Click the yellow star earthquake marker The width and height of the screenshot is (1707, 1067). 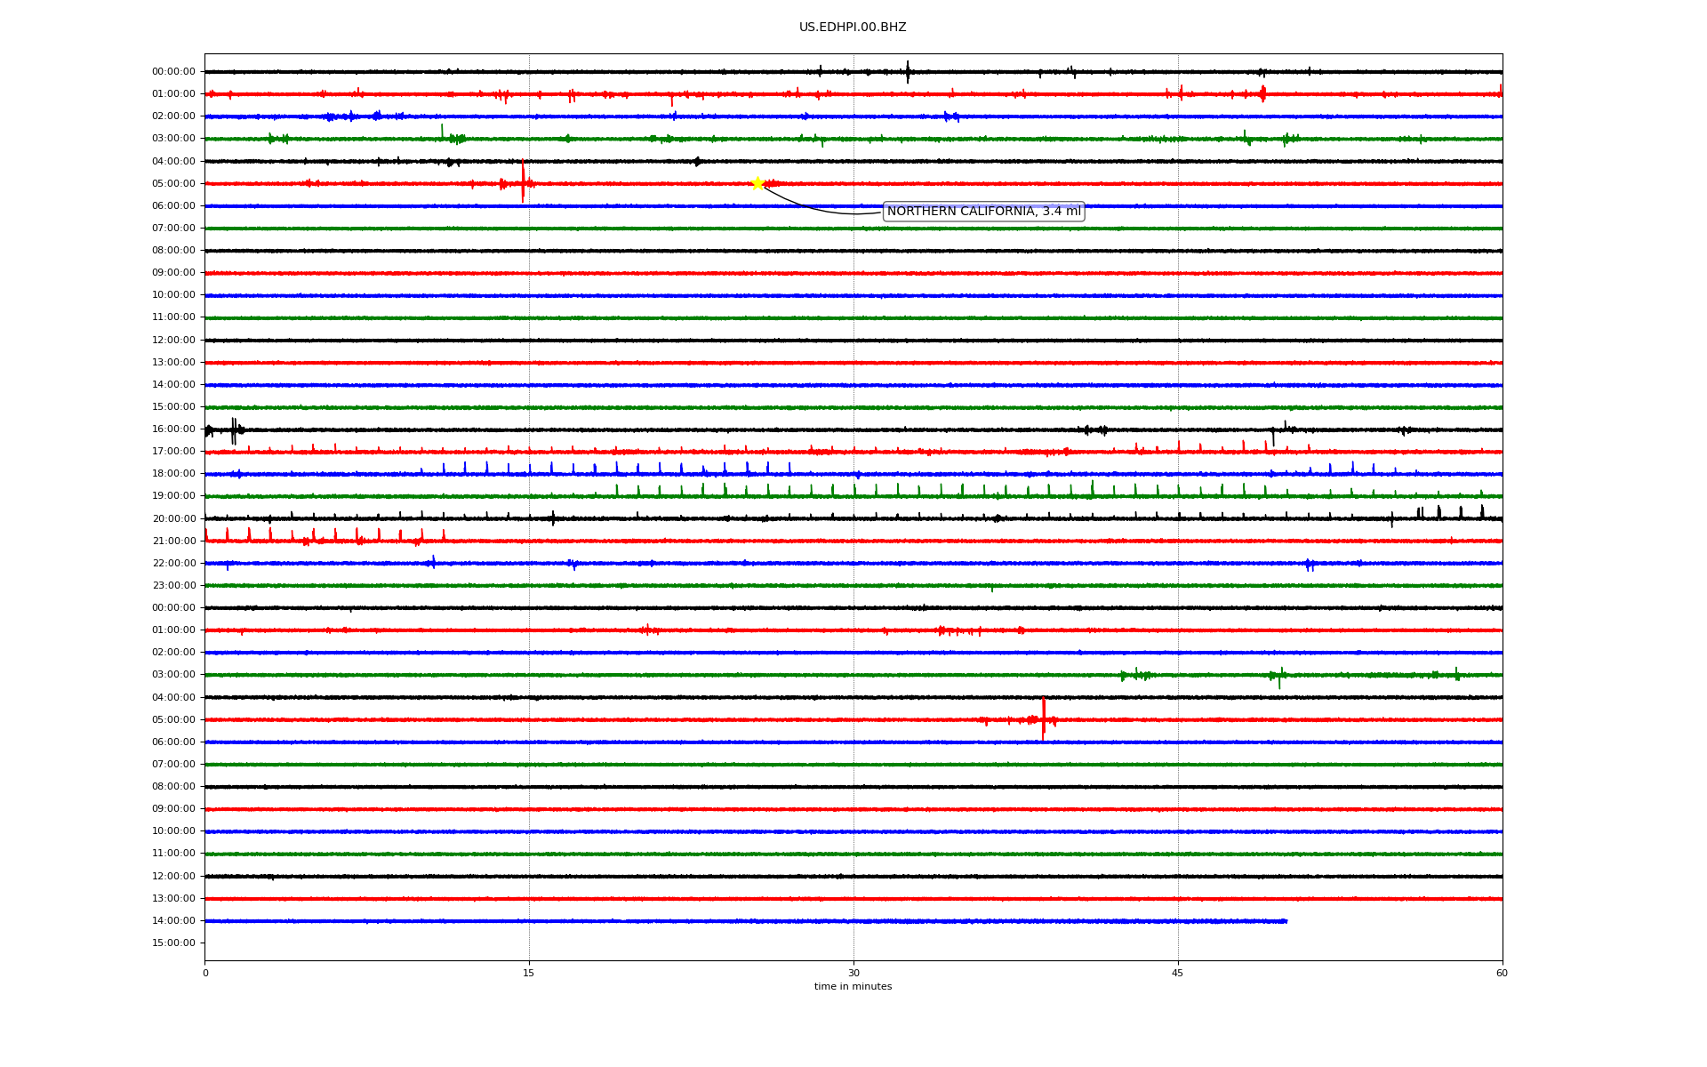[757, 183]
